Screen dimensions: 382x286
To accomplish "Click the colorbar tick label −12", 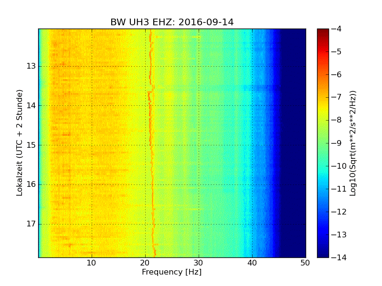I will click(x=339, y=212).
